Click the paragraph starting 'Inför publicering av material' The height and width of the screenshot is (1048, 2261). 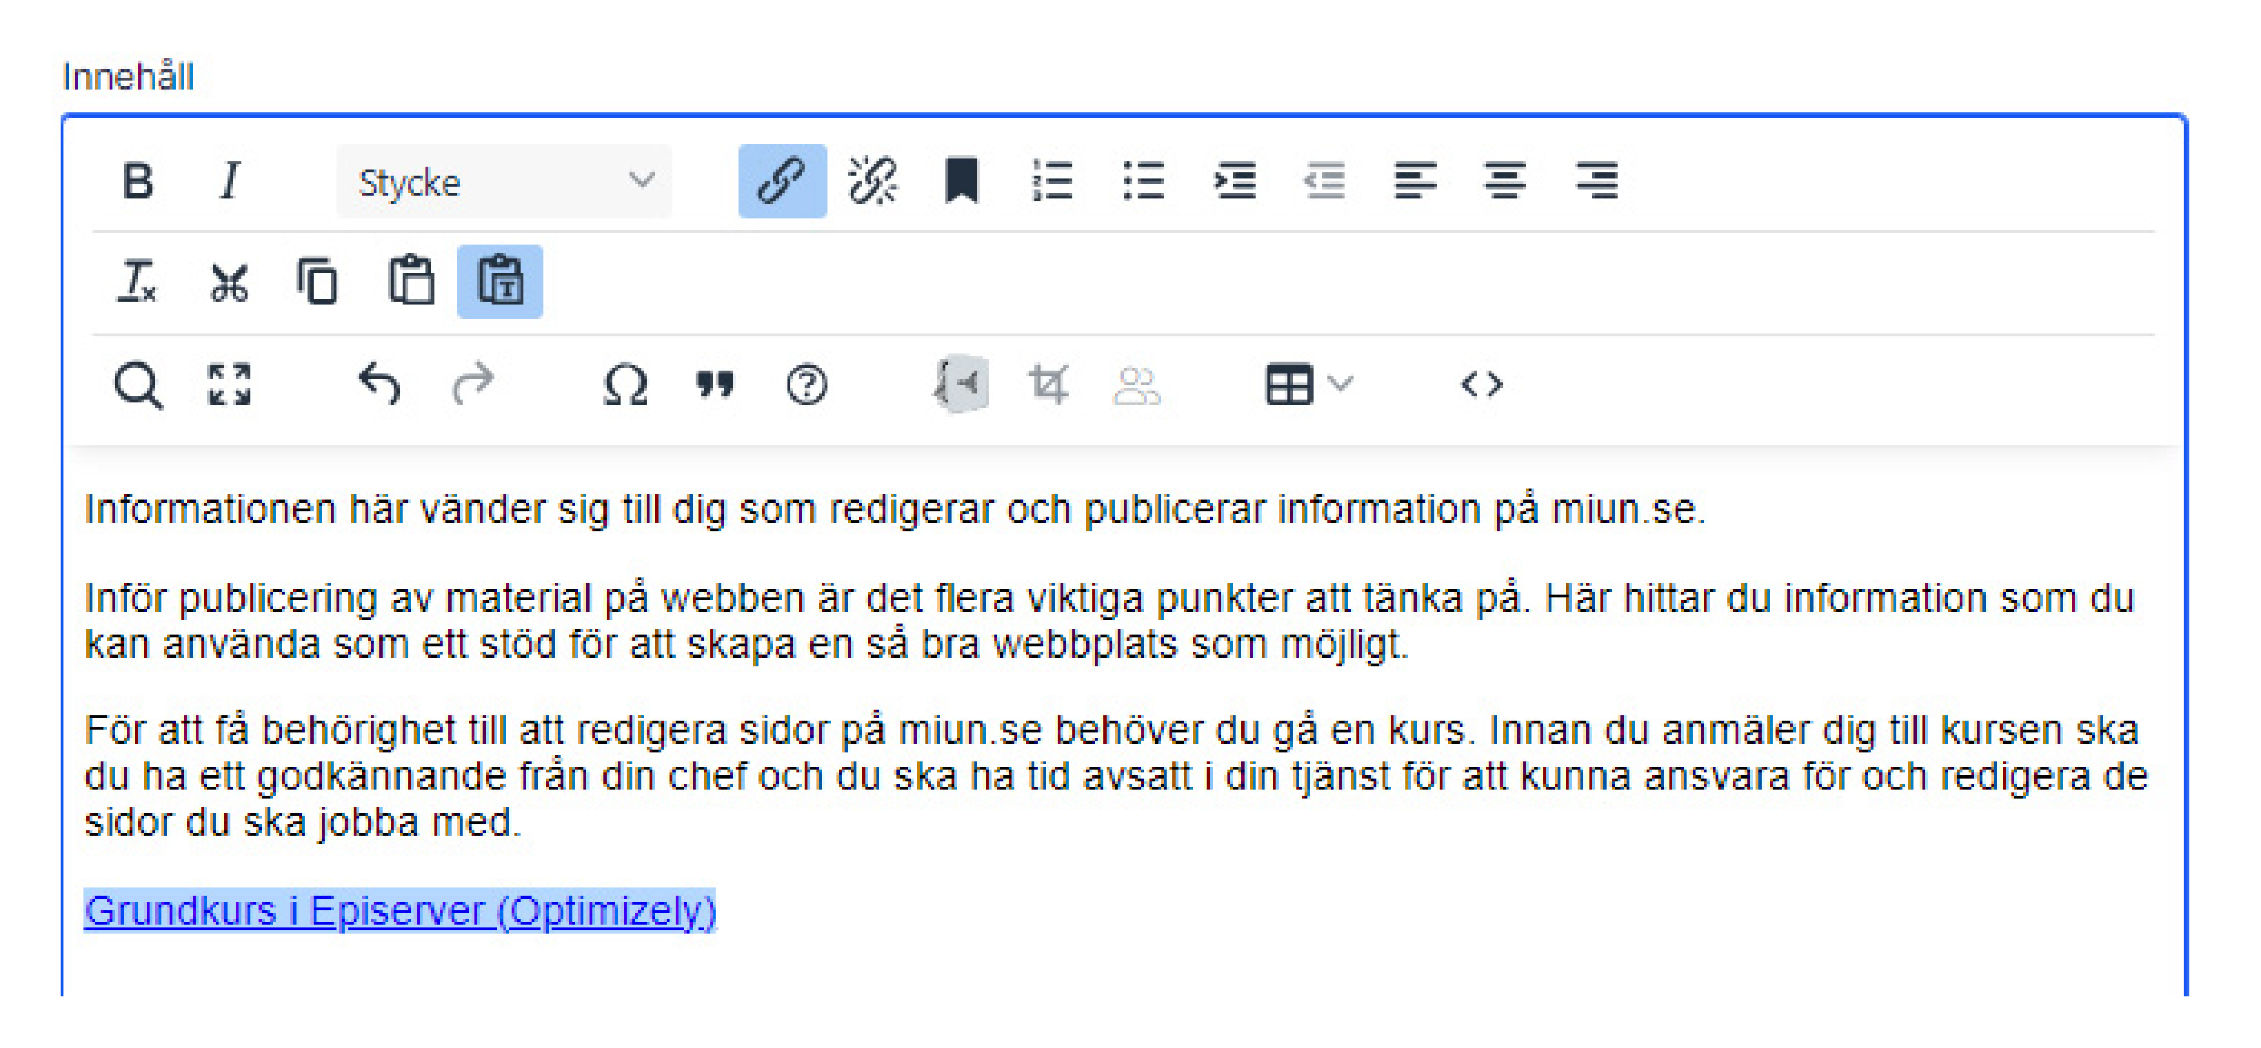(x=1109, y=621)
